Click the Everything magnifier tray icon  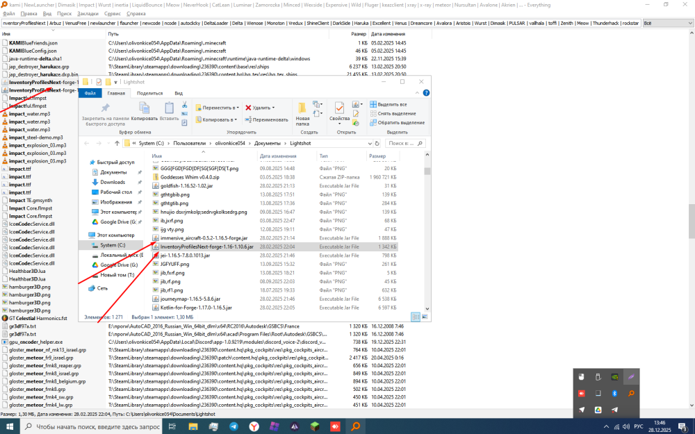(631, 393)
